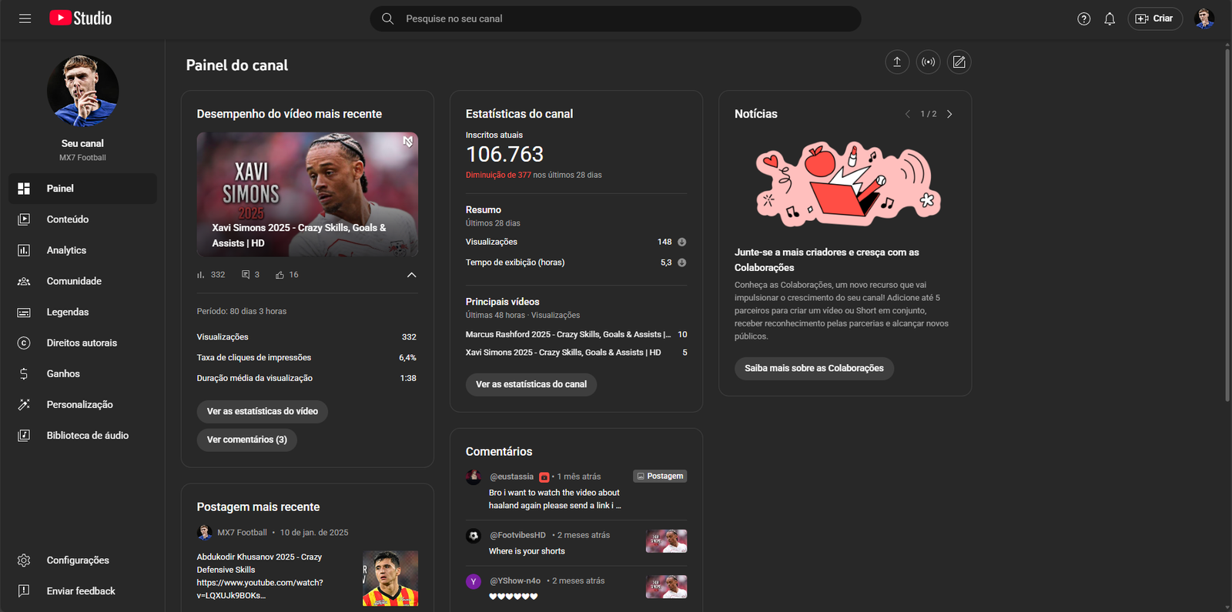Open the account avatar menu
The width and height of the screenshot is (1232, 612).
1204,18
